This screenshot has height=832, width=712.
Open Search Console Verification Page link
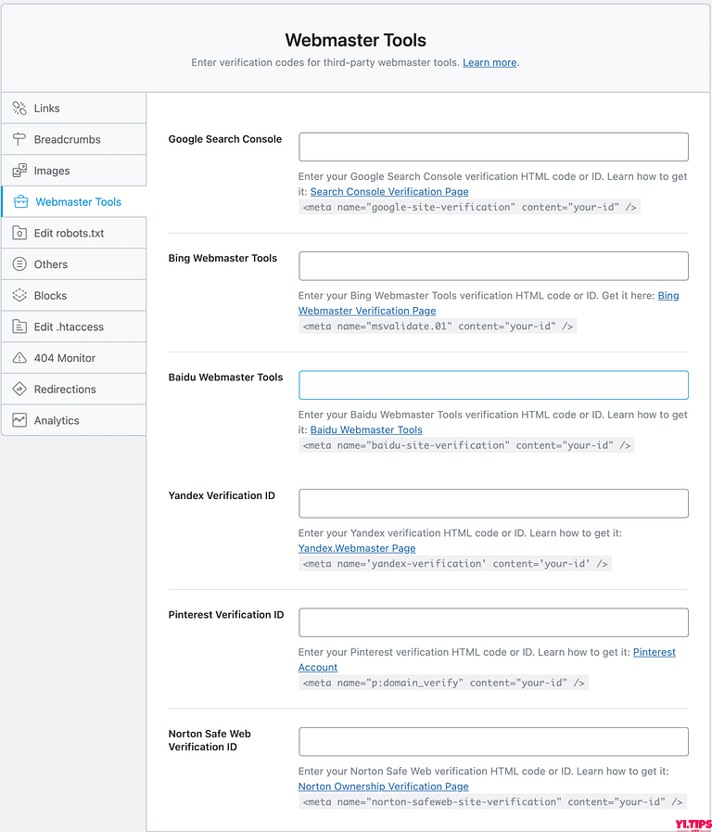pyautogui.click(x=389, y=192)
